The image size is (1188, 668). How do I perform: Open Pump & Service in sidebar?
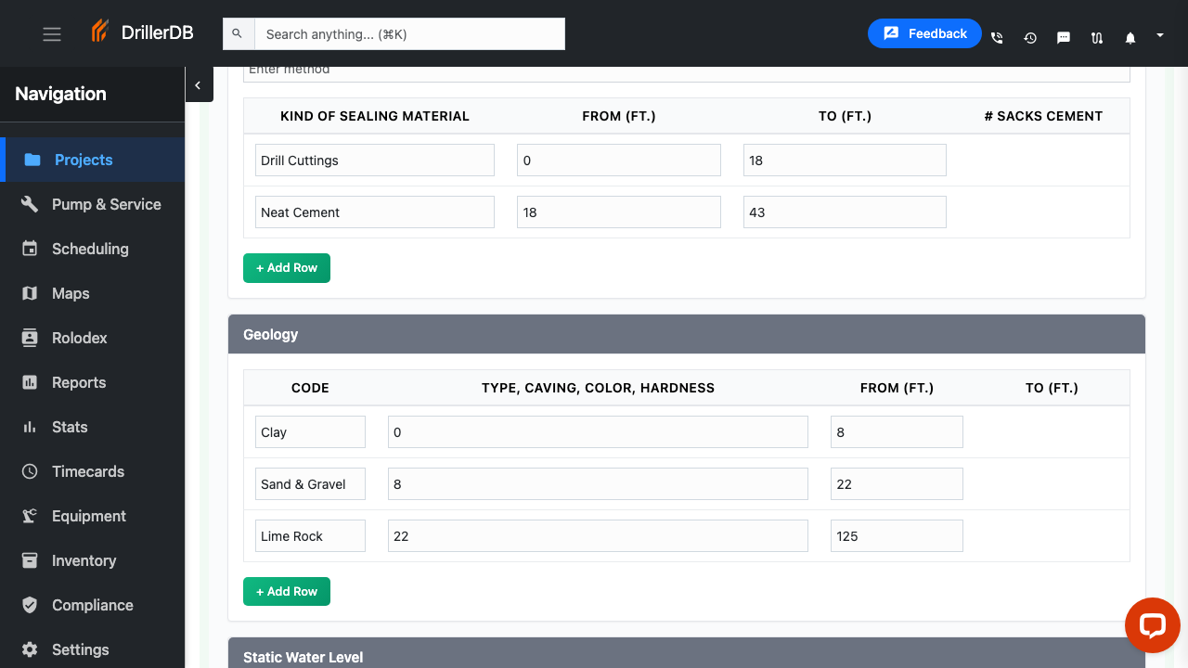tap(106, 204)
